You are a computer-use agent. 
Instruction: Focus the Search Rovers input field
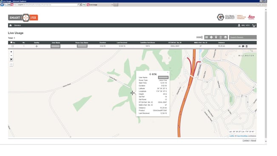(243, 37)
